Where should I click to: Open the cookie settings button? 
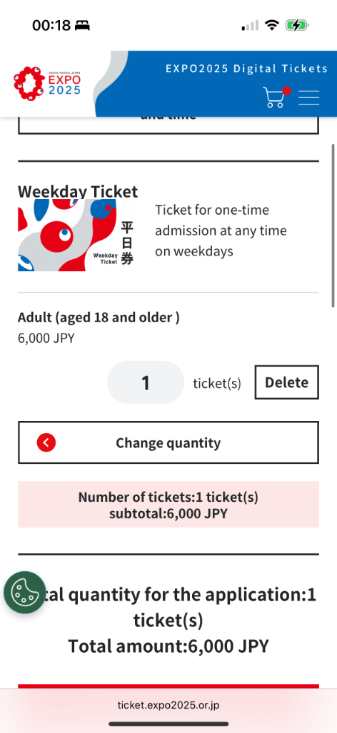point(21,592)
